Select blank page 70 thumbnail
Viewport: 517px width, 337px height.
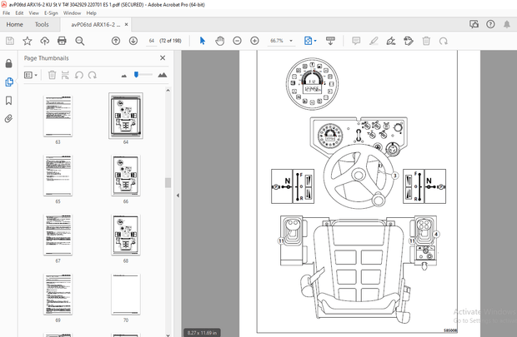pos(126,295)
